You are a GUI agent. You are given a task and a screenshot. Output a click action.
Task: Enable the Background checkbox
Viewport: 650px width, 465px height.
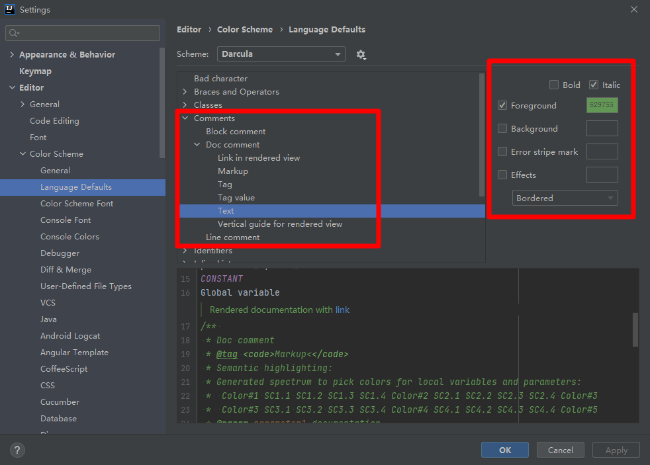click(x=502, y=128)
